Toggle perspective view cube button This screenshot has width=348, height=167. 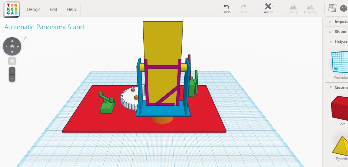[x=12, y=61]
